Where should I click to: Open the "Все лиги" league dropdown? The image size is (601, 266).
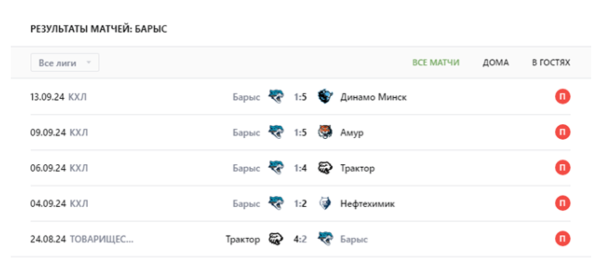(x=65, y=63)
